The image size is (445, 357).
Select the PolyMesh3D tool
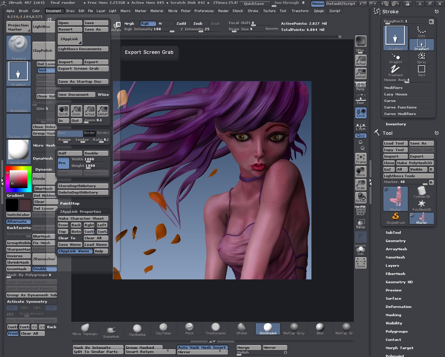point(421,205)
